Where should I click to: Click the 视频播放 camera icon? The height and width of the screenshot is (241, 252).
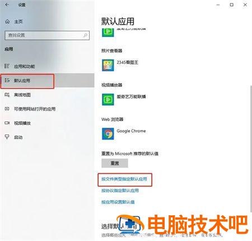7,123
